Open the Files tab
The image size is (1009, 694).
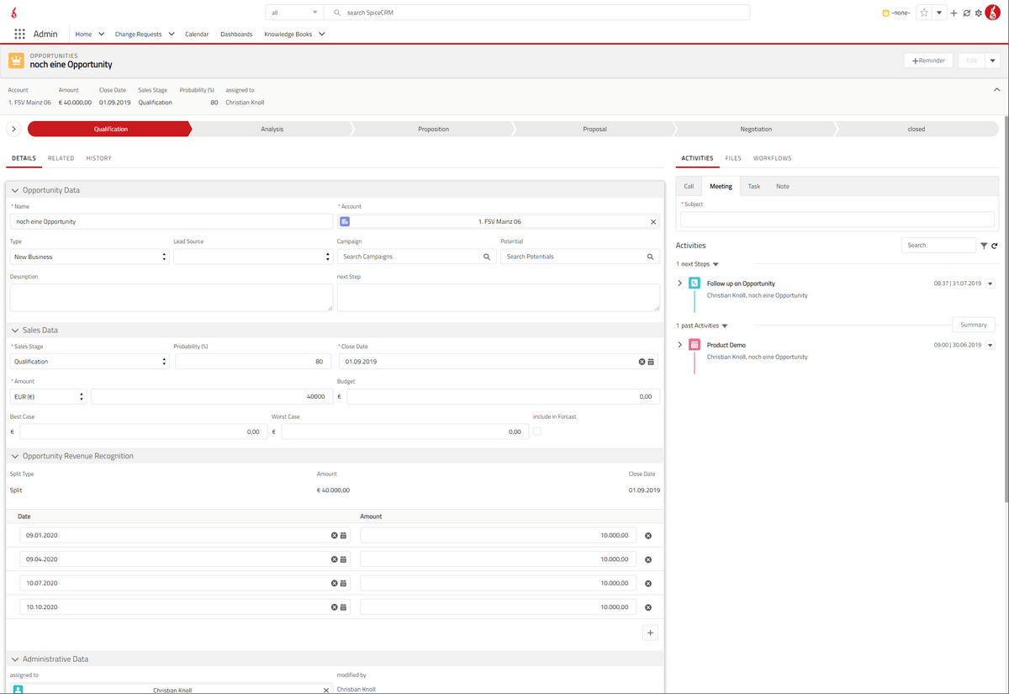[x=733, y=158]
